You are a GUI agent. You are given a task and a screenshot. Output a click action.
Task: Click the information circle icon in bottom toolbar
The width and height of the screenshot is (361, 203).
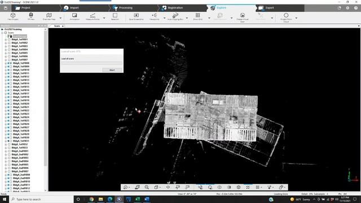coord(219,187)
